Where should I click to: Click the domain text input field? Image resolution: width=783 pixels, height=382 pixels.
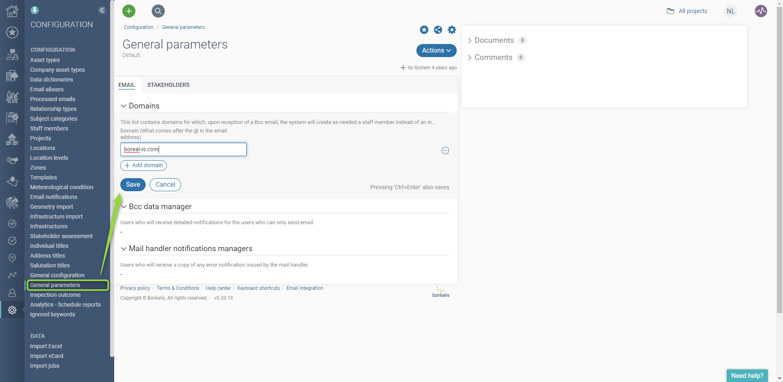click(184, 149)
